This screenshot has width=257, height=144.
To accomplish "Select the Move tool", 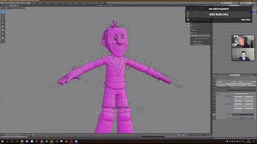I will click(x=3, y=20).
